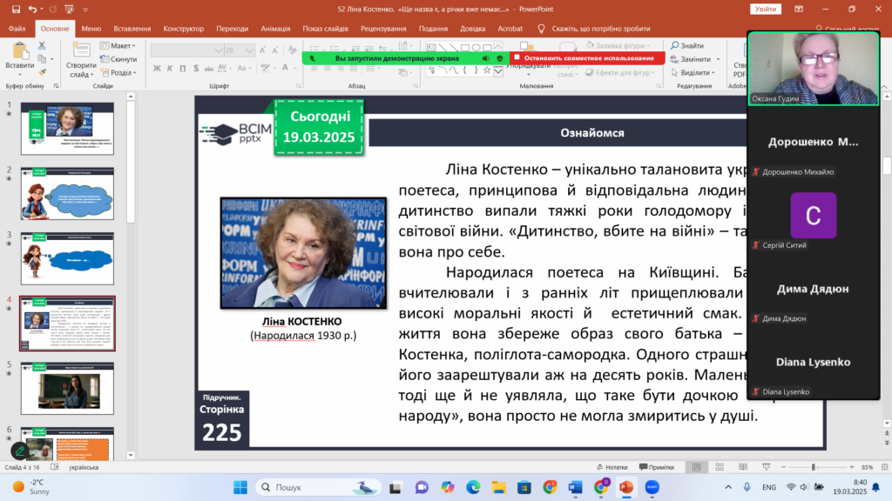The width and height of the screenshot is (892, 501).
Task: Select slide 5 thumbnail
Action: tap(67, 389)
